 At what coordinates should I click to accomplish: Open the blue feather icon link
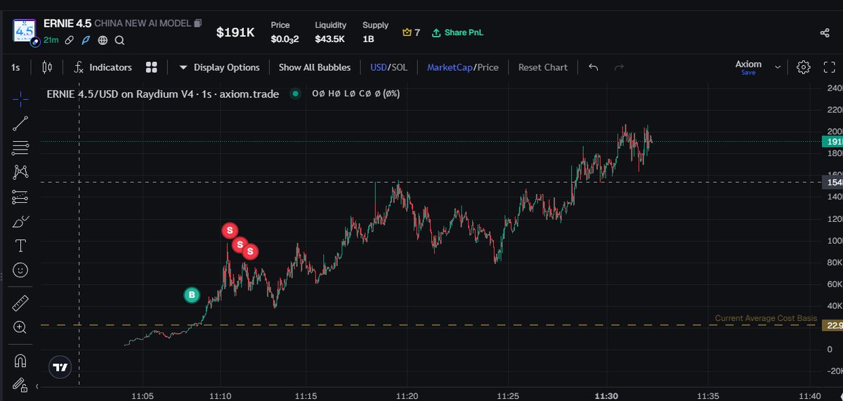[x=86, y=41]
